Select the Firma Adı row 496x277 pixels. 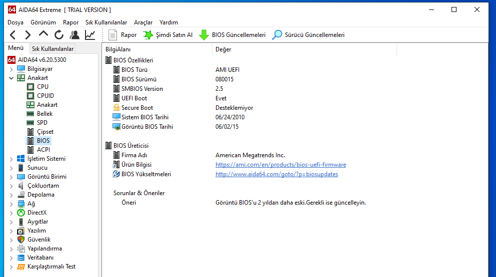pyautogui.click(x=134, y=155)
